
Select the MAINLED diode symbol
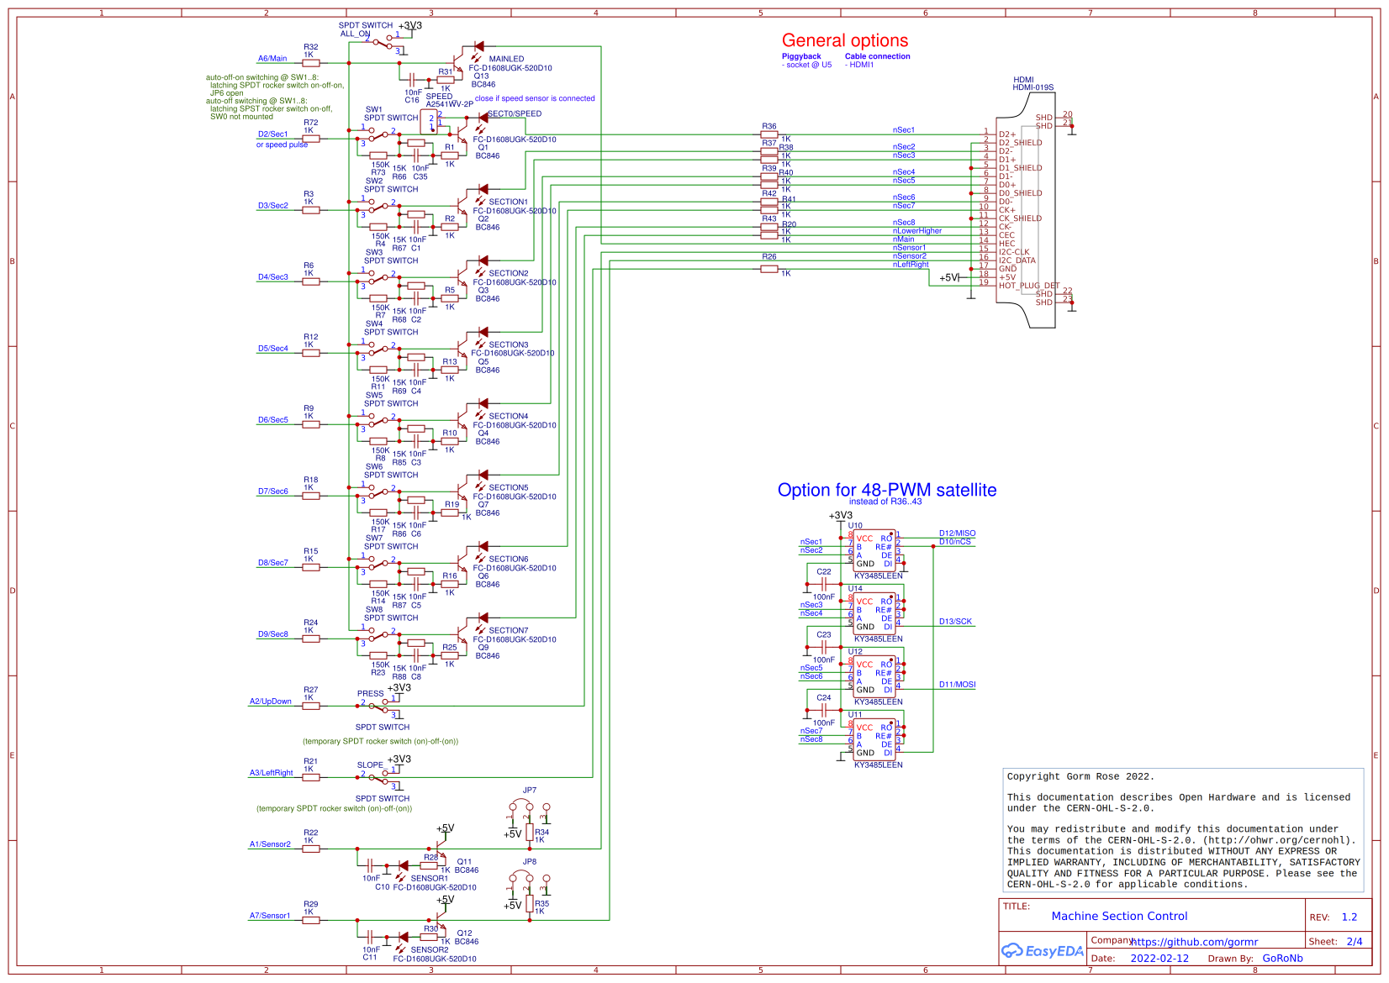tap(481, 47)
